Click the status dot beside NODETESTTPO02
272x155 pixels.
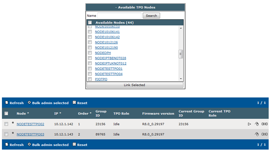13,123
